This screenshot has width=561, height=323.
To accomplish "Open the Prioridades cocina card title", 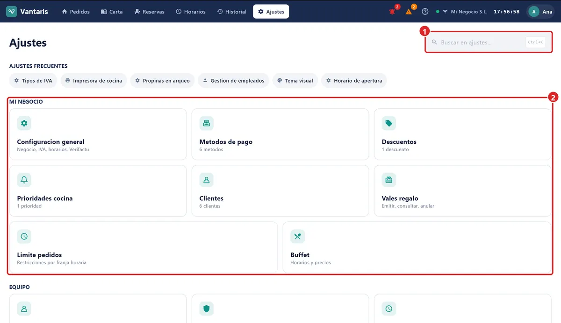I will tap(45, 198).
